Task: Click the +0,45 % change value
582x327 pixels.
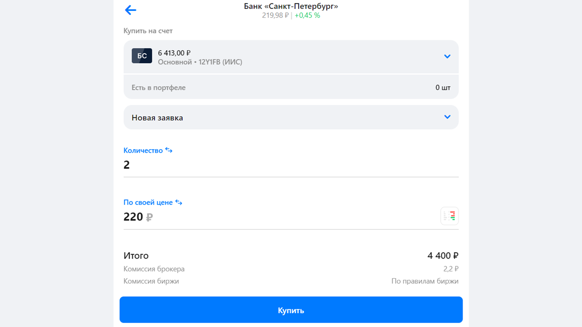Action: pos(307,15)
